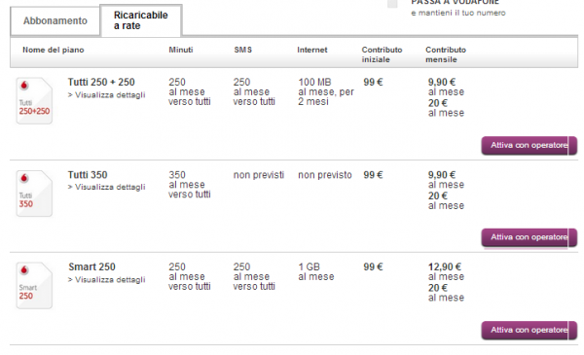Image resolution: width=584 pixels, height=355 pixels.
Task: Switch to the Abbonamento tab
Action: tap(55, 20)
